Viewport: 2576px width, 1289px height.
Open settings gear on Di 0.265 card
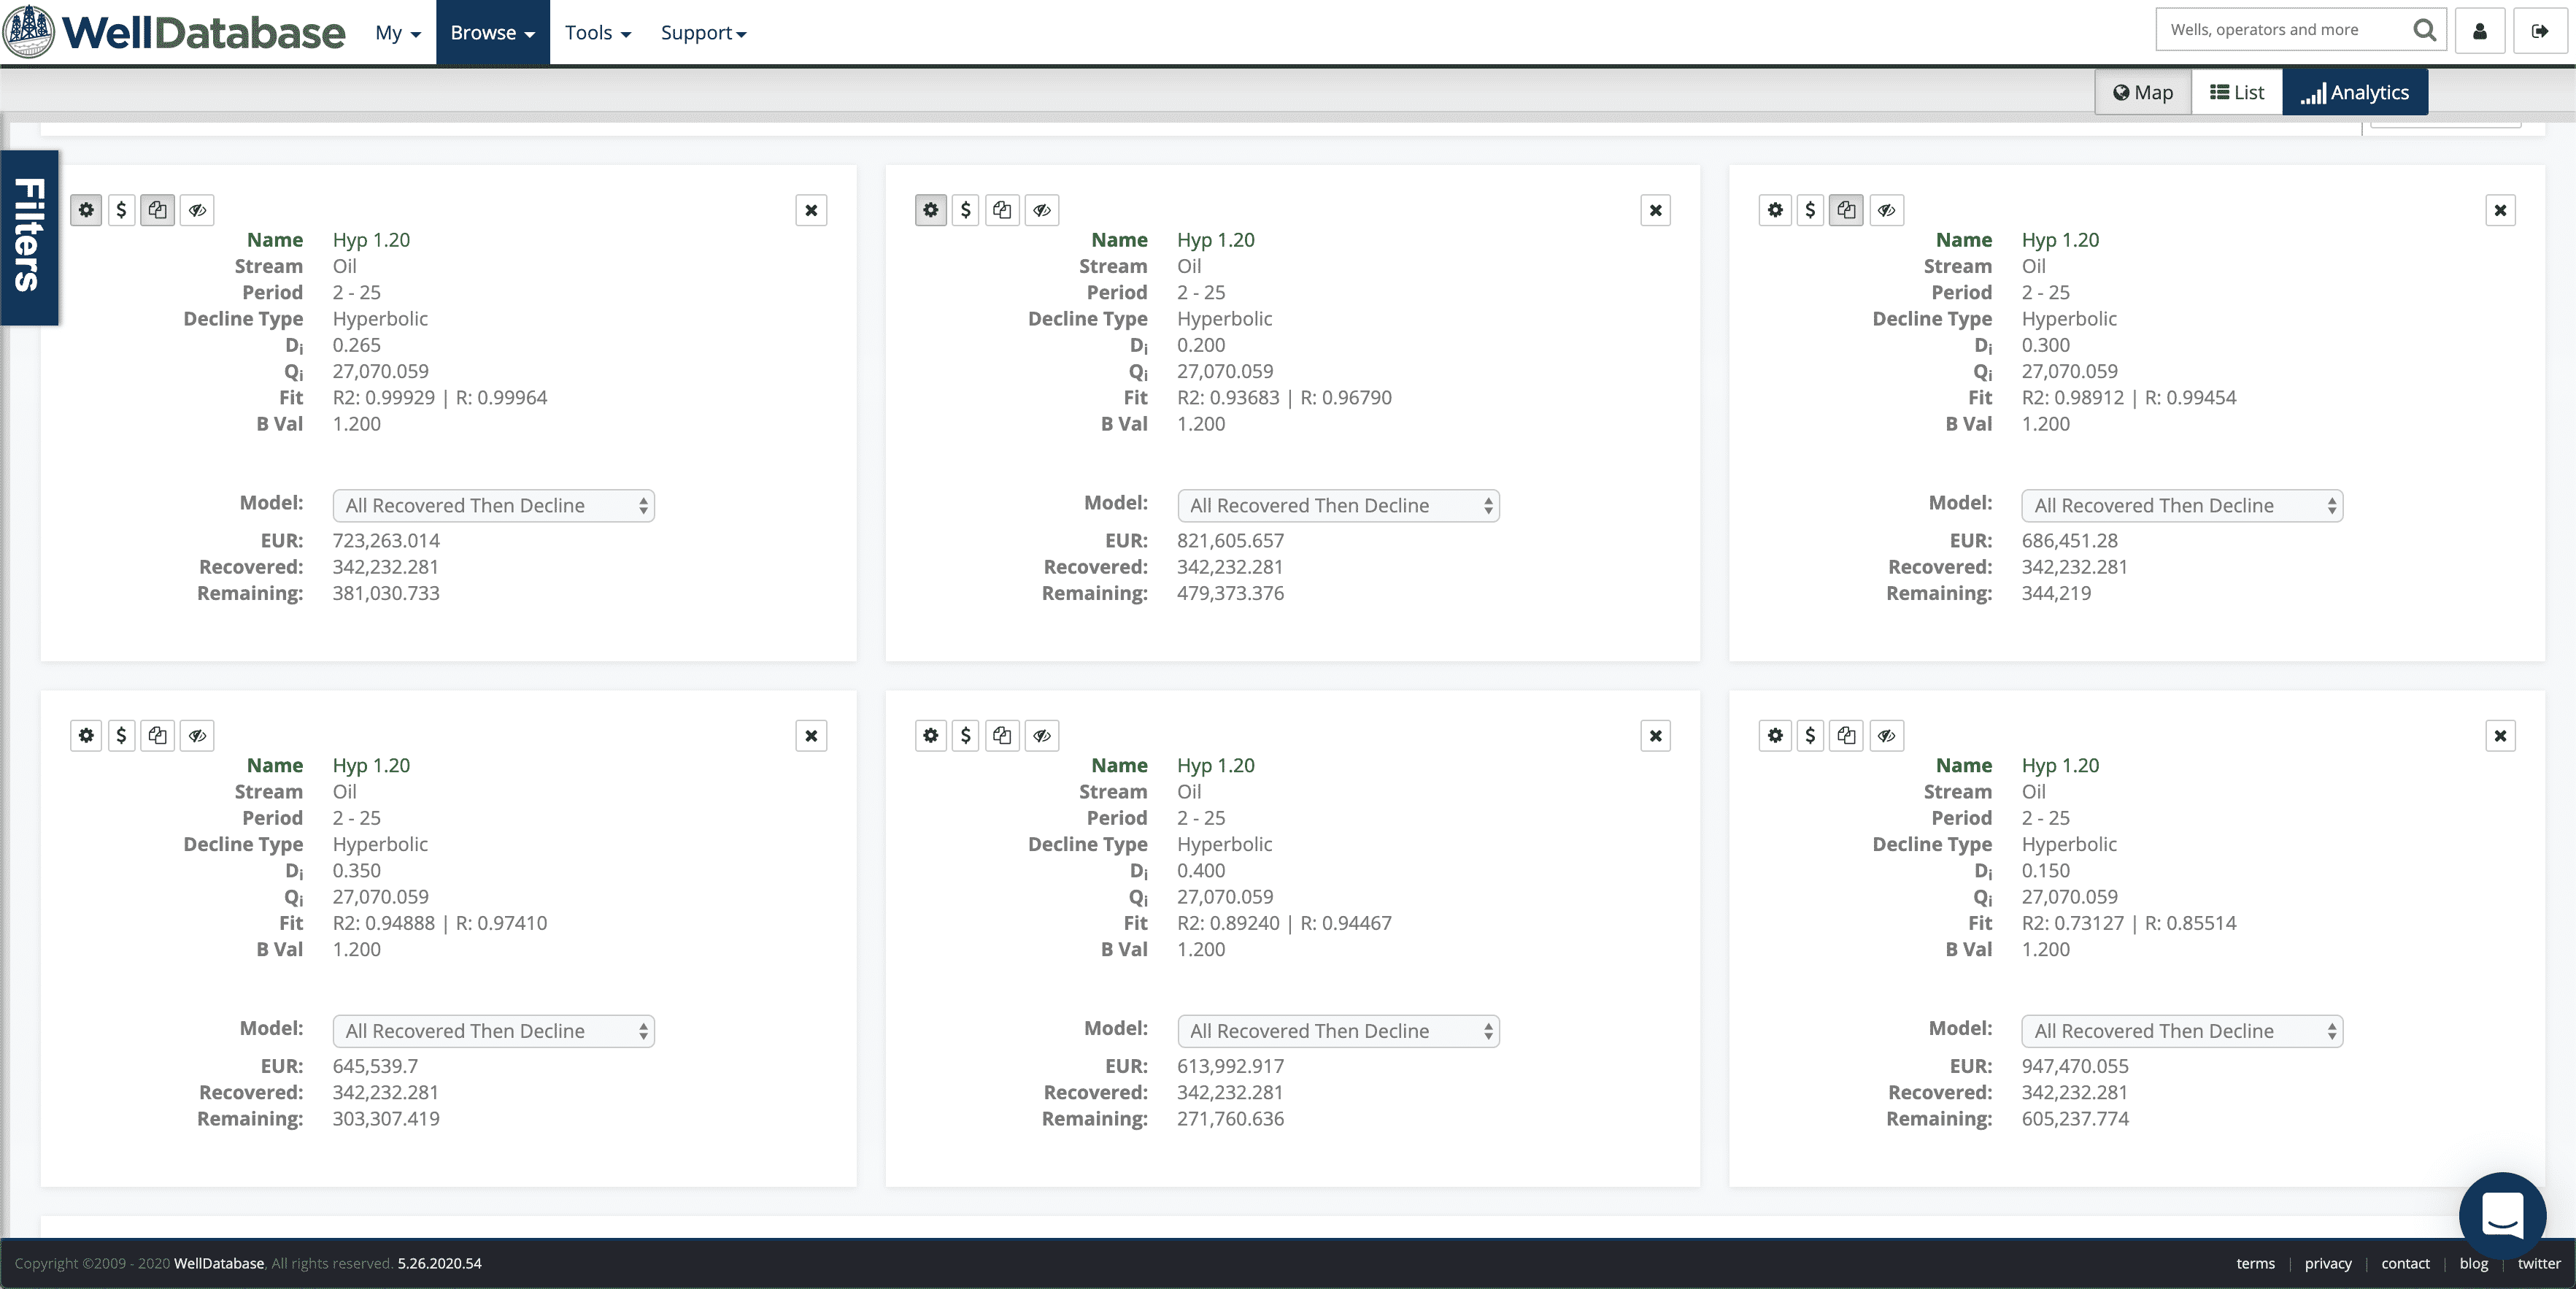[86, 210]
